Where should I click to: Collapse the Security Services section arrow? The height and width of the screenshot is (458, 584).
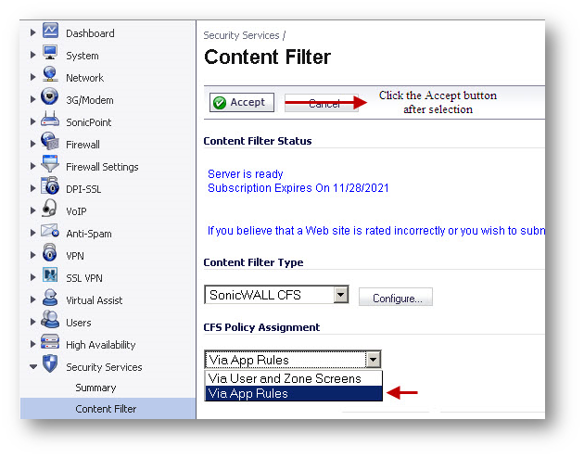tap(34, 367)
